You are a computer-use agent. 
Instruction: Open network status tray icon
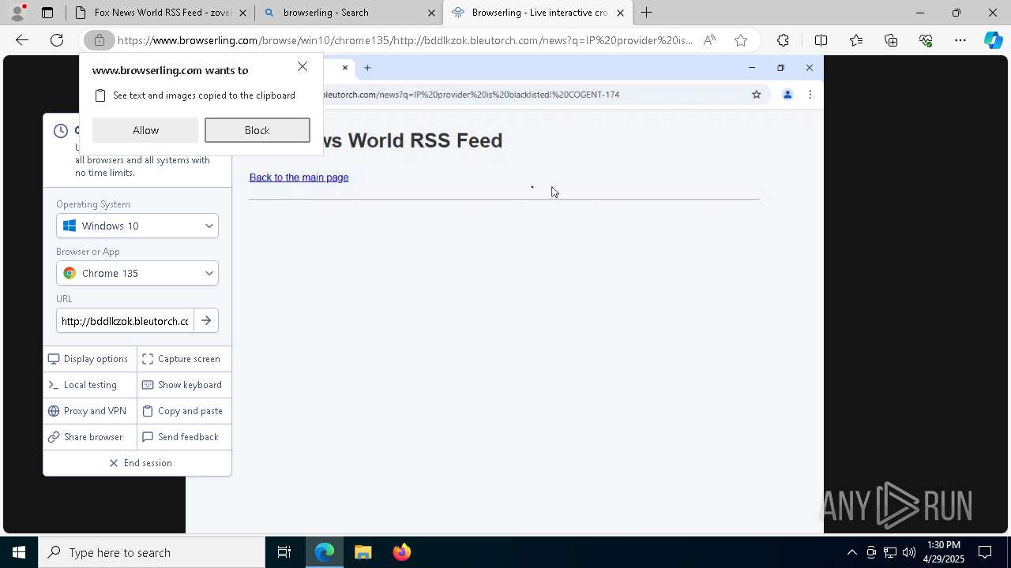tap(890, 552)
